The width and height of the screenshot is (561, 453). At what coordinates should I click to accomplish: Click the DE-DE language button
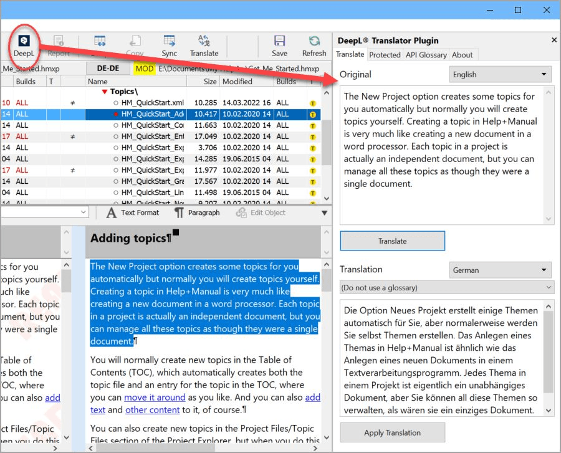(108, 69)
